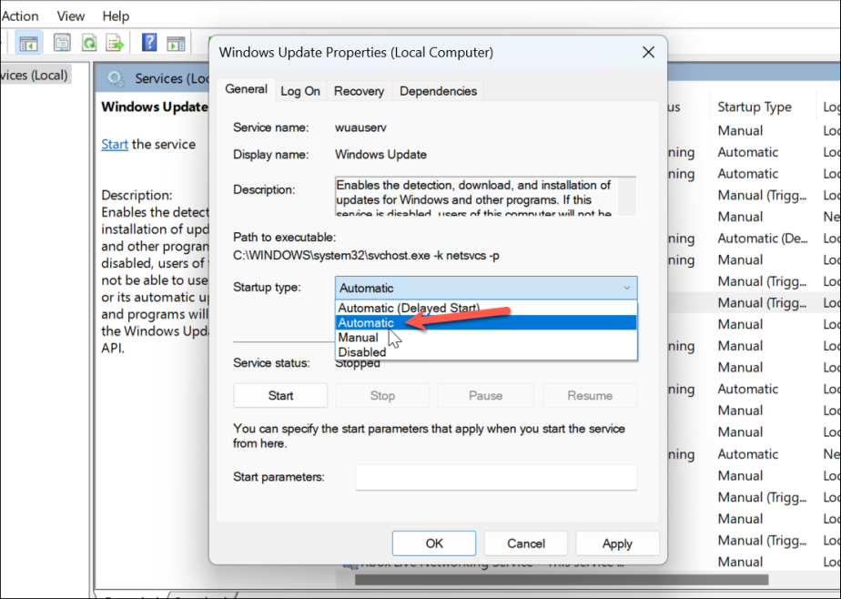Image resolution: width=841 pixels, height=599 pixels.
Task: Dismiss dialog with Cancel button
Action: [x=526, y=543]
